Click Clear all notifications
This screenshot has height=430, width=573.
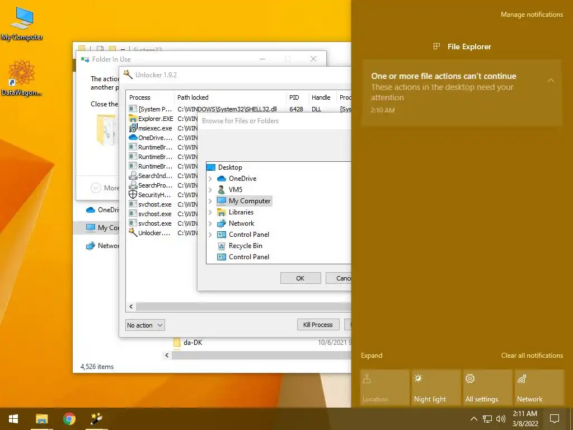tap(532, 356)
